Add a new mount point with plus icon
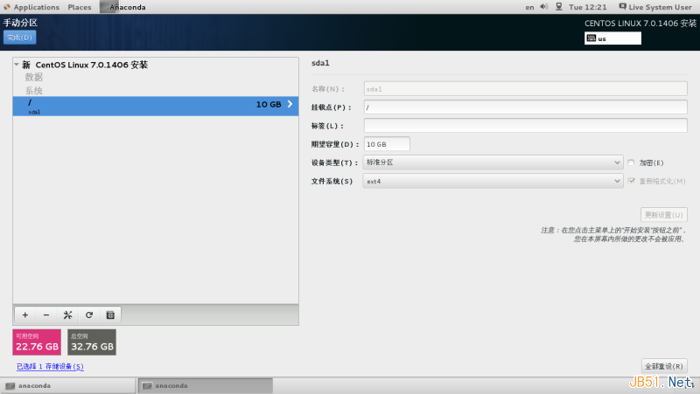This screenshot has width=700, height=394. pos(25,315)
